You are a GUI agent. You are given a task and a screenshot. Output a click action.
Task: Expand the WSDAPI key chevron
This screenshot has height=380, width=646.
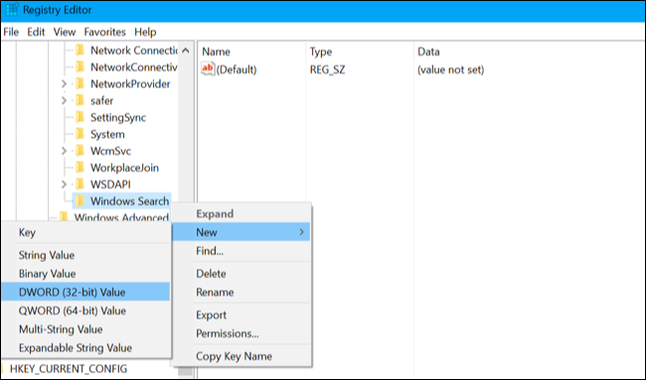tap(64, 185)
